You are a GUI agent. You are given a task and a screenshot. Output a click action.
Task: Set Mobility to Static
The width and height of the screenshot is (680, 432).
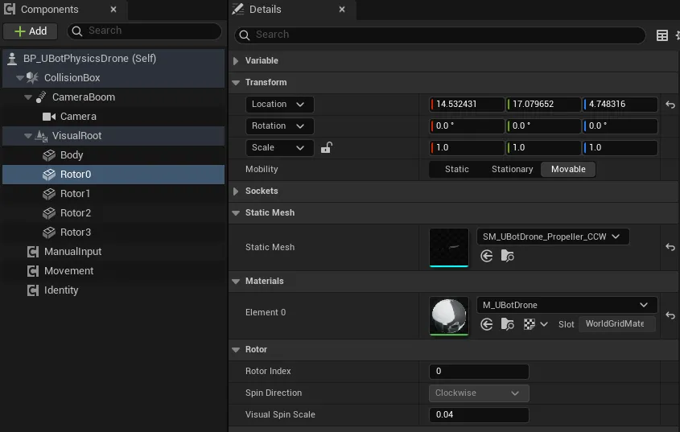456,169
